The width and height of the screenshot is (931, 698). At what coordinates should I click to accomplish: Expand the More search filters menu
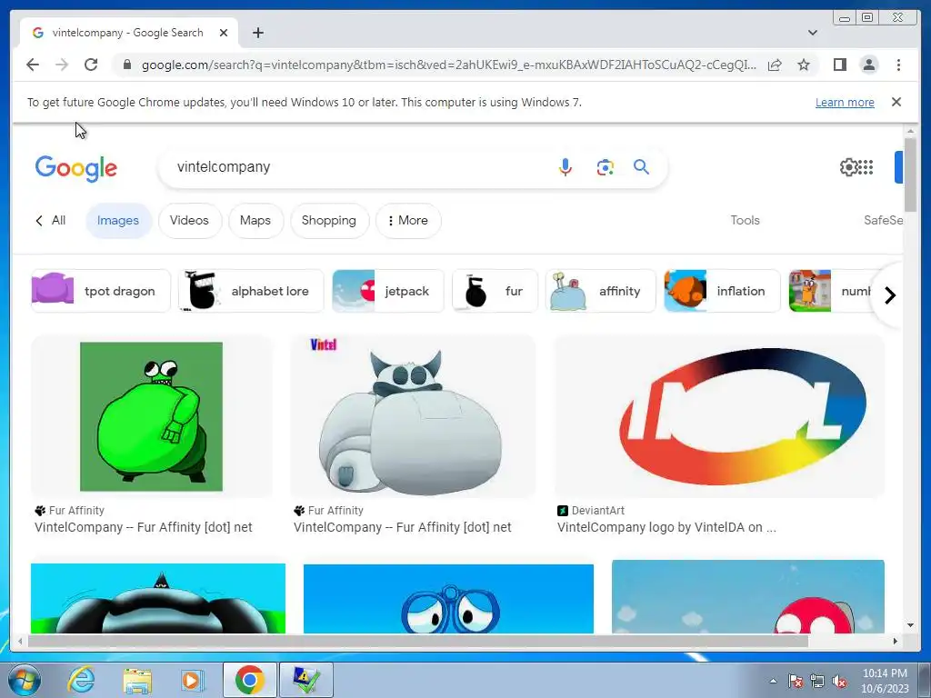pyautogui.click(x=408, y=220)
